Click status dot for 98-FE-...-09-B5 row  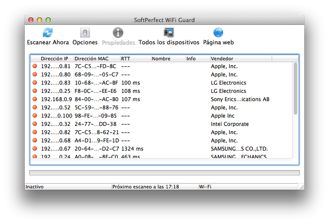click(35, 116)
